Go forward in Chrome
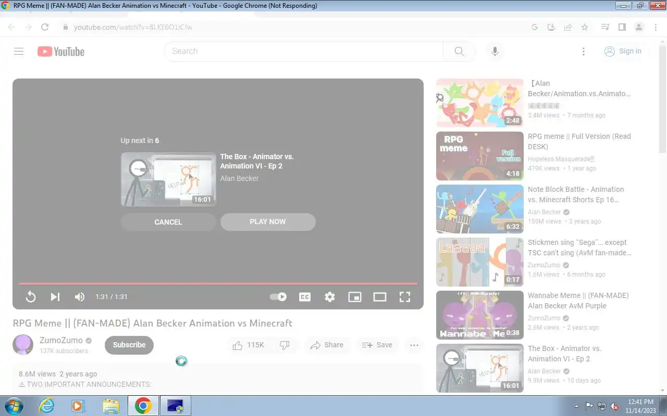The image size is (667, 416). click(x=28, y=27)
